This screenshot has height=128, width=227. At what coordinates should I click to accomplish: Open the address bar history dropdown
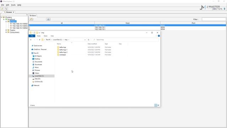[x=85, y=40]
